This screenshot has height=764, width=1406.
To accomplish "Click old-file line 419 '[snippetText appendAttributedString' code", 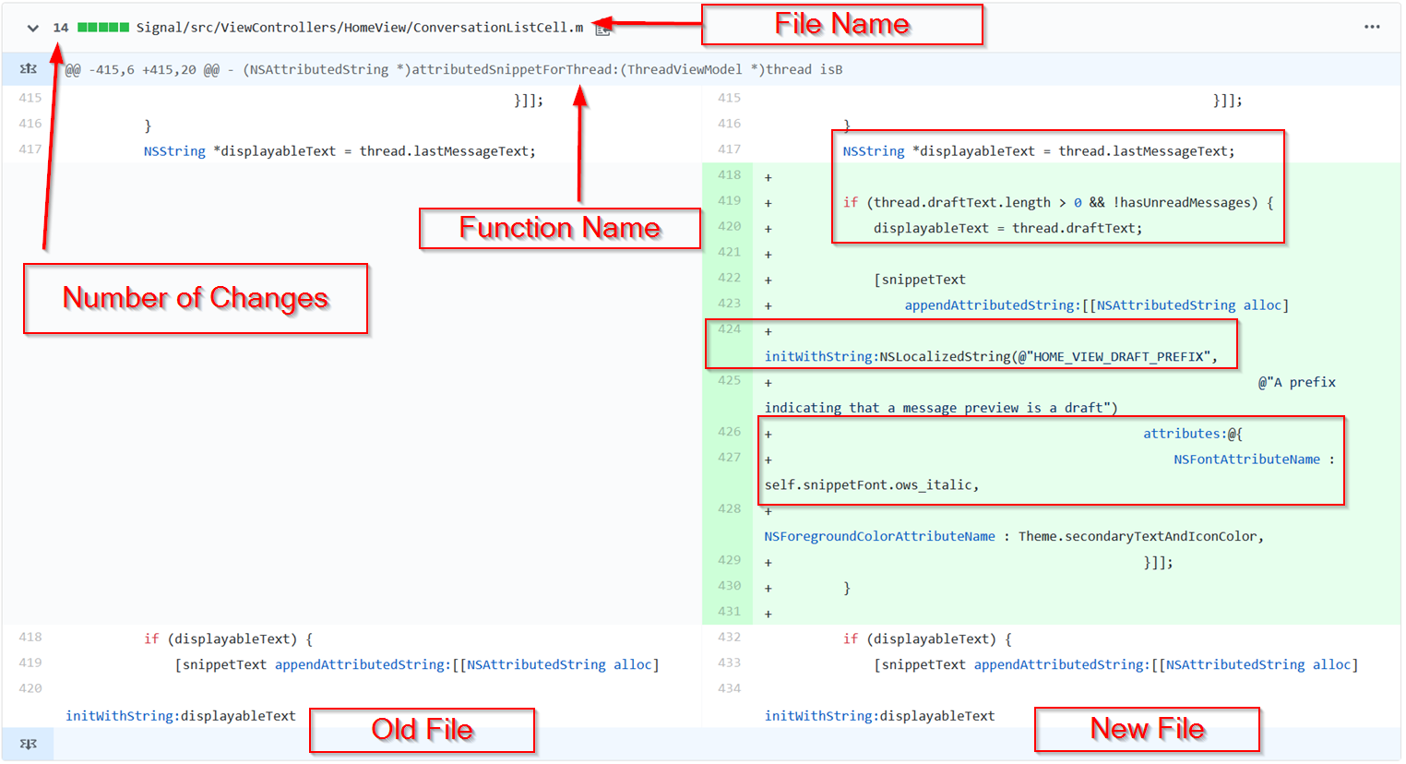I will (x=417, y=665).
